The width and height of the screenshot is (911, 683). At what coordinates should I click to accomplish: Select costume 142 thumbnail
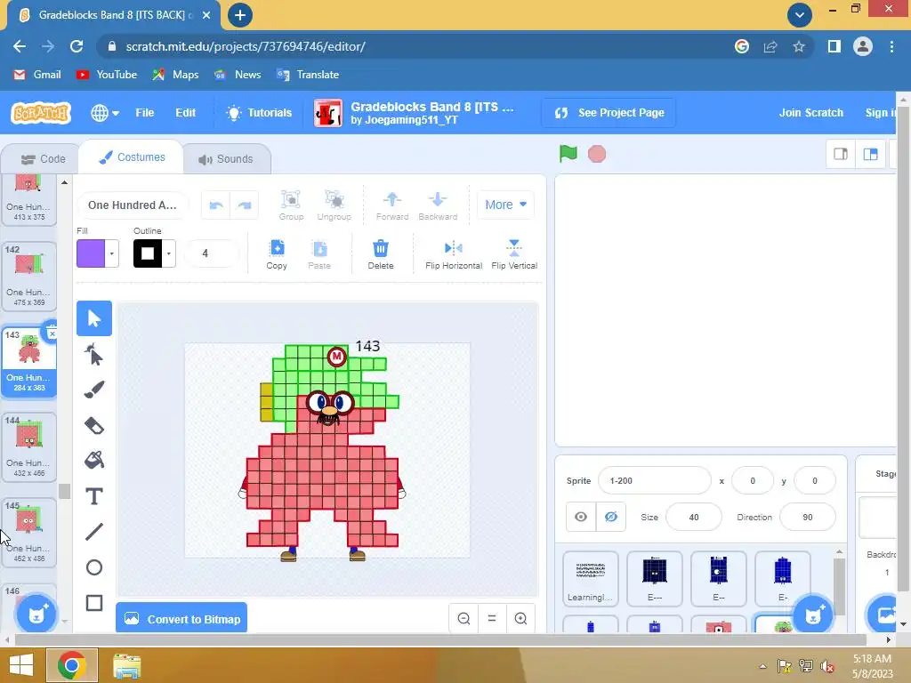(x=29, y=277)
